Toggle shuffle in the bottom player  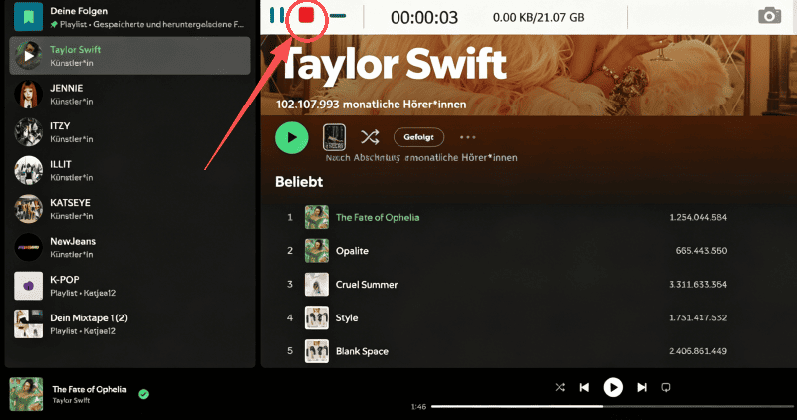(560, 387)
